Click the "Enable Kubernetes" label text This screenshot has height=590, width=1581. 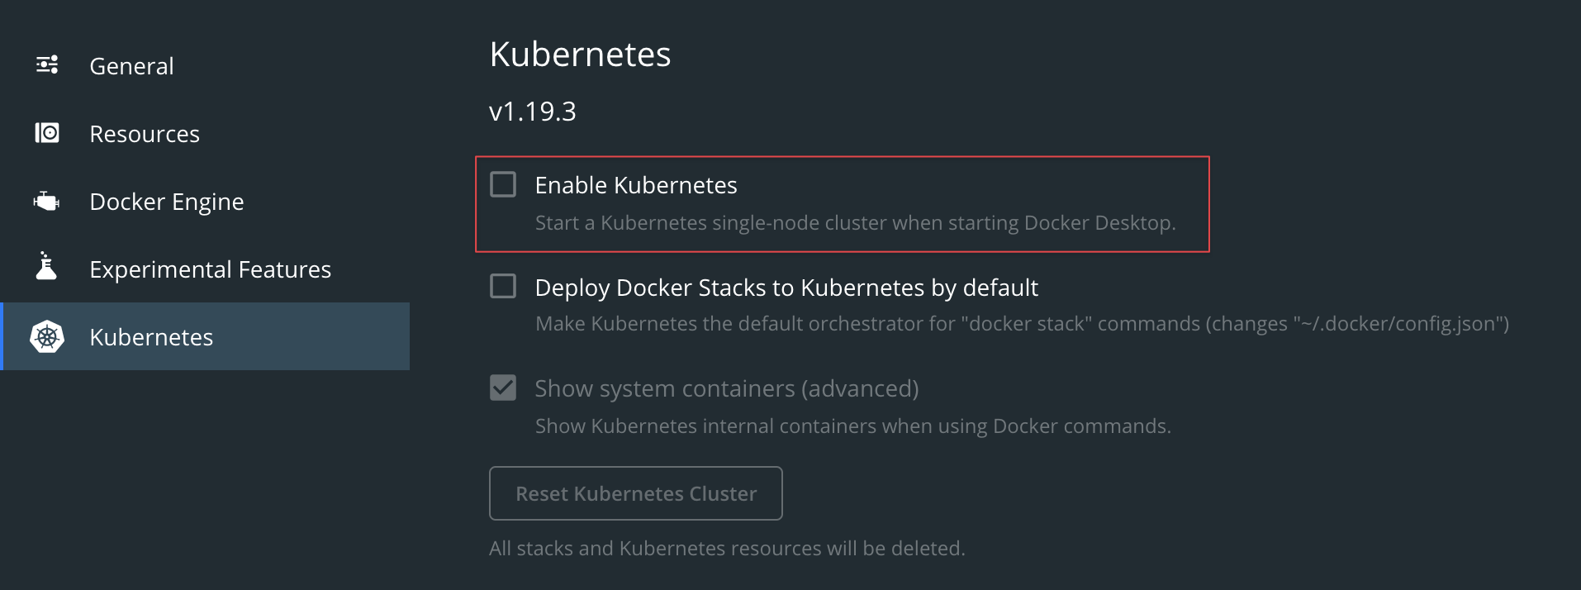pyautogui.click(x=636, y=185)
